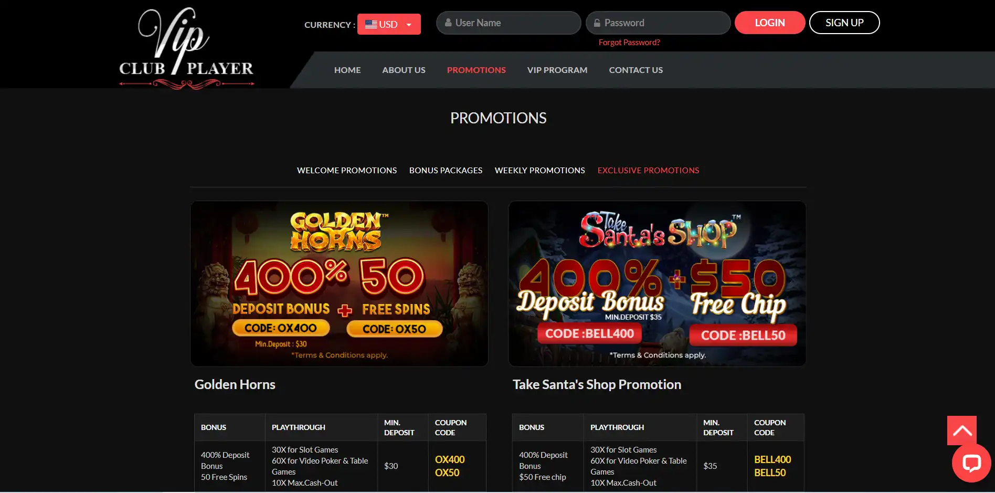Click the red Login button
995x493 pixels.
[x=770, y=23]
